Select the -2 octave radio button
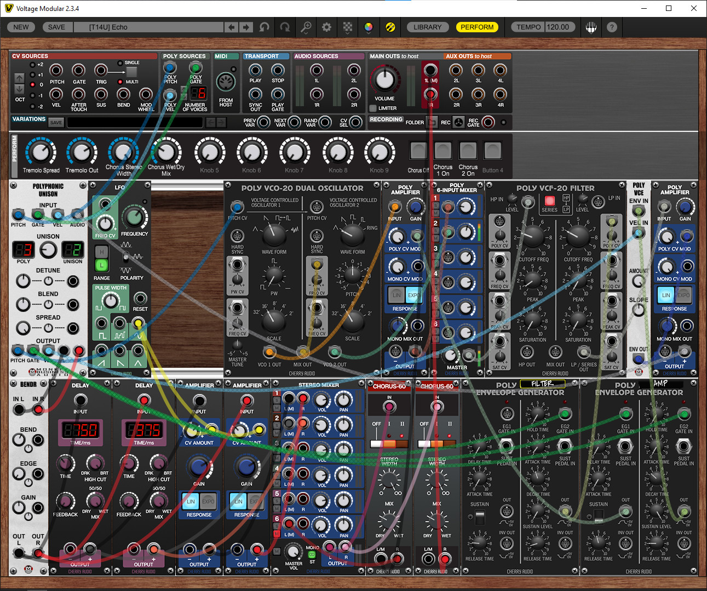Screen dimensions: 707x591 pos(32,106)
